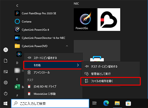Open Microsoft Store from the taskbar

click(x=128, y=103)
